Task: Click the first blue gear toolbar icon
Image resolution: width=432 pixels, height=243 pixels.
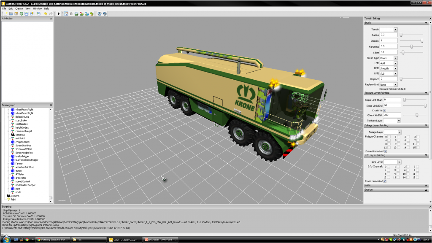Action: [100, 13]
